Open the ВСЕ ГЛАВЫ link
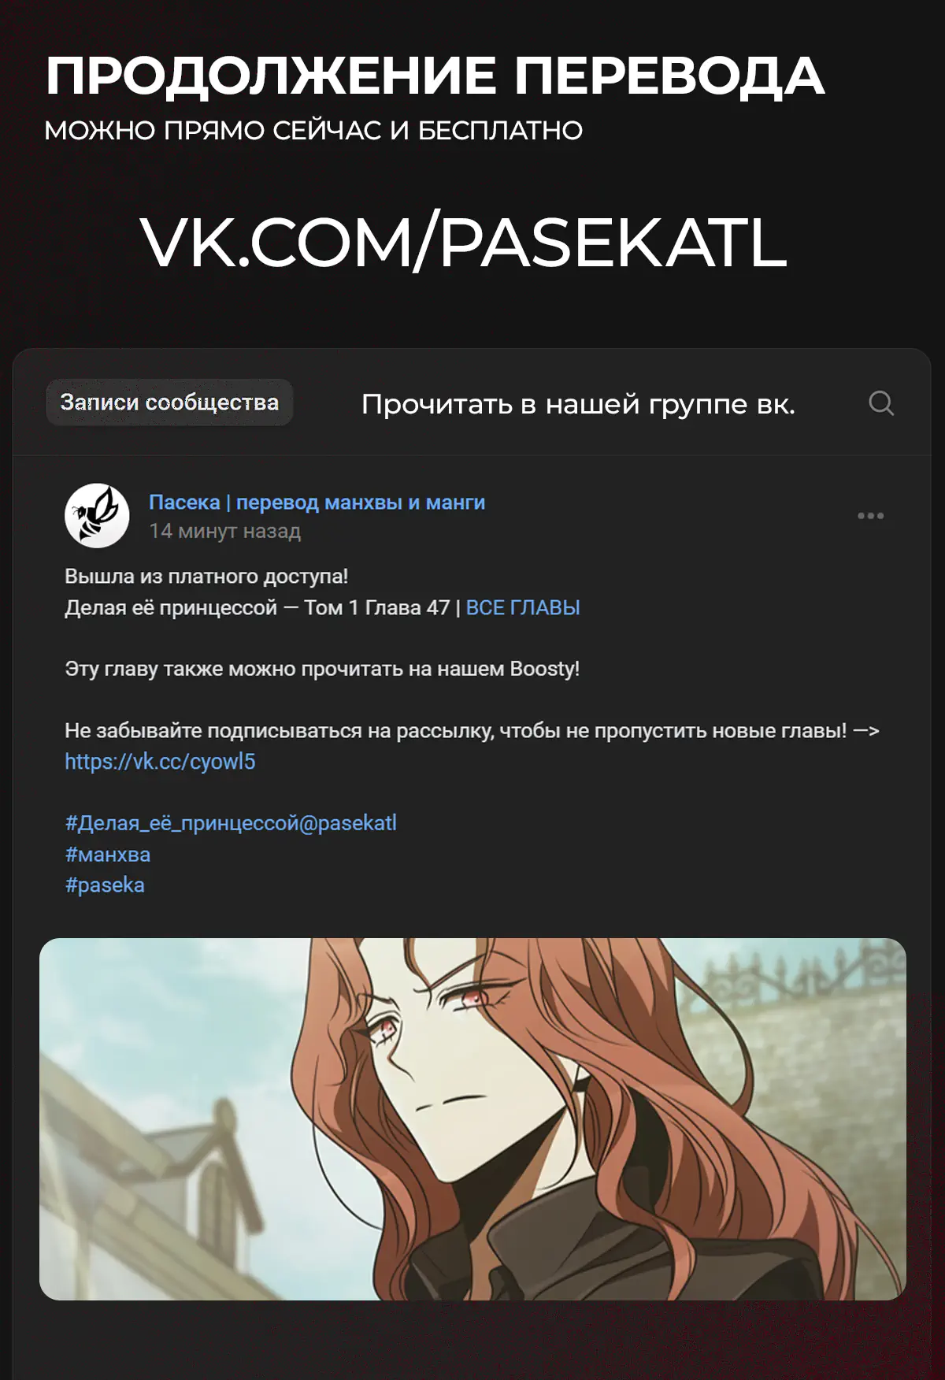Image resolution: width=945 pixels, height=1380 pixels. tap(523, 608)
